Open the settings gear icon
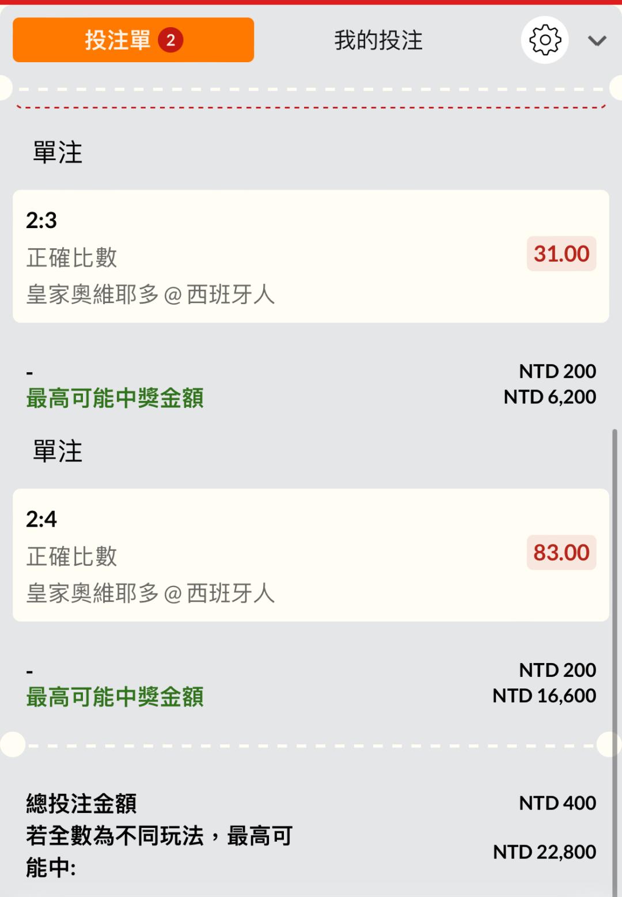The width and height of the screenshot is (622, 897). click(544, 40)
